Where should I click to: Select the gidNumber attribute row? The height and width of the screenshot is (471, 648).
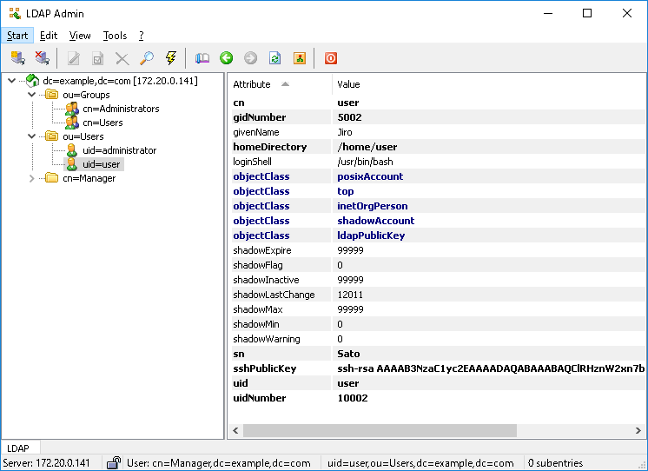[x=438, y=117]
